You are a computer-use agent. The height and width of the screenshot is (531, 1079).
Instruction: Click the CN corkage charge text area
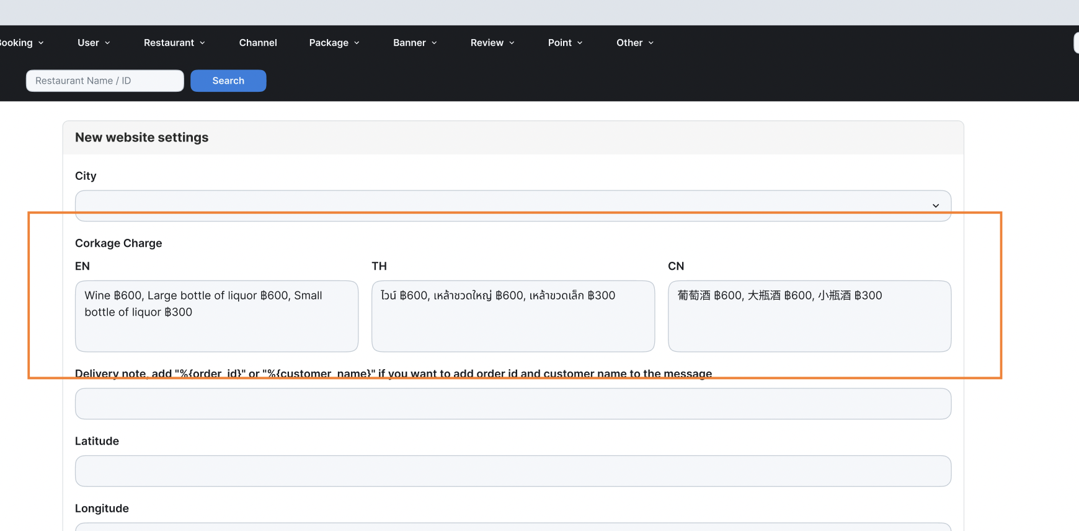[809, 316]
